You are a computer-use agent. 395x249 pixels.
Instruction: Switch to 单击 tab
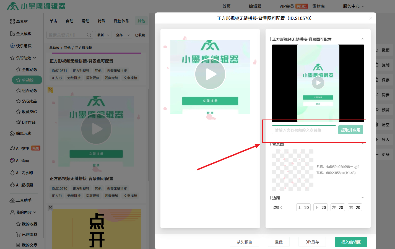click(x=53, y=21)
